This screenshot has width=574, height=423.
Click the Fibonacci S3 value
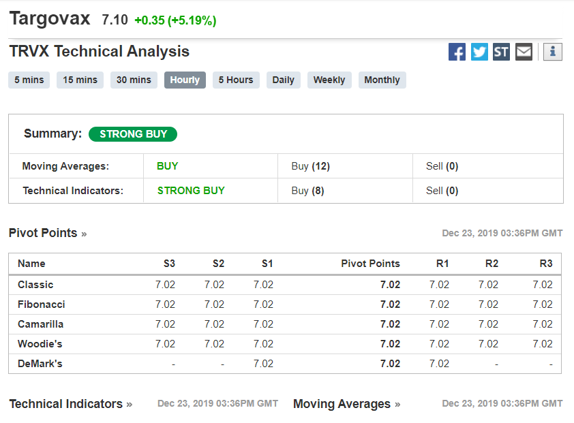click(x=165, y=304)
